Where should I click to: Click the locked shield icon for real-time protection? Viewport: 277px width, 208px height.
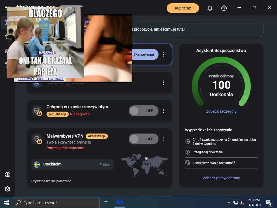pyautogui.click(x=37, y=111)
